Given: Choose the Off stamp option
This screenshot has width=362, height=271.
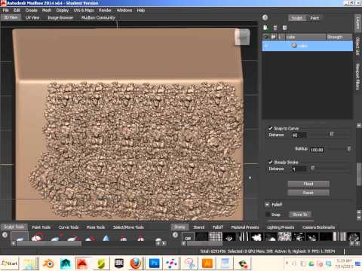Looking at the screenshot, I should (x=188, y=237).
